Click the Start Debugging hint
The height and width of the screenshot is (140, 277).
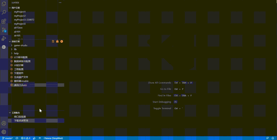(162, 102)
